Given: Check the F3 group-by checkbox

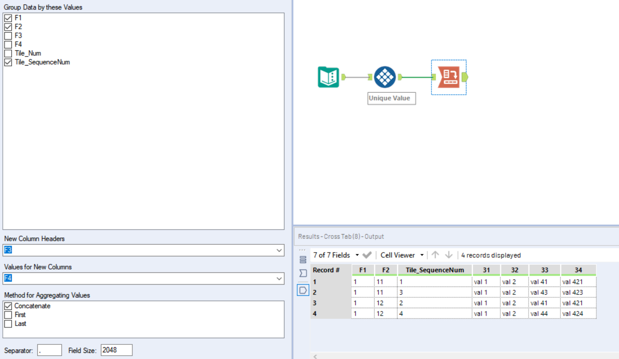Looking at the screenshot, I should tap(8, 35).
